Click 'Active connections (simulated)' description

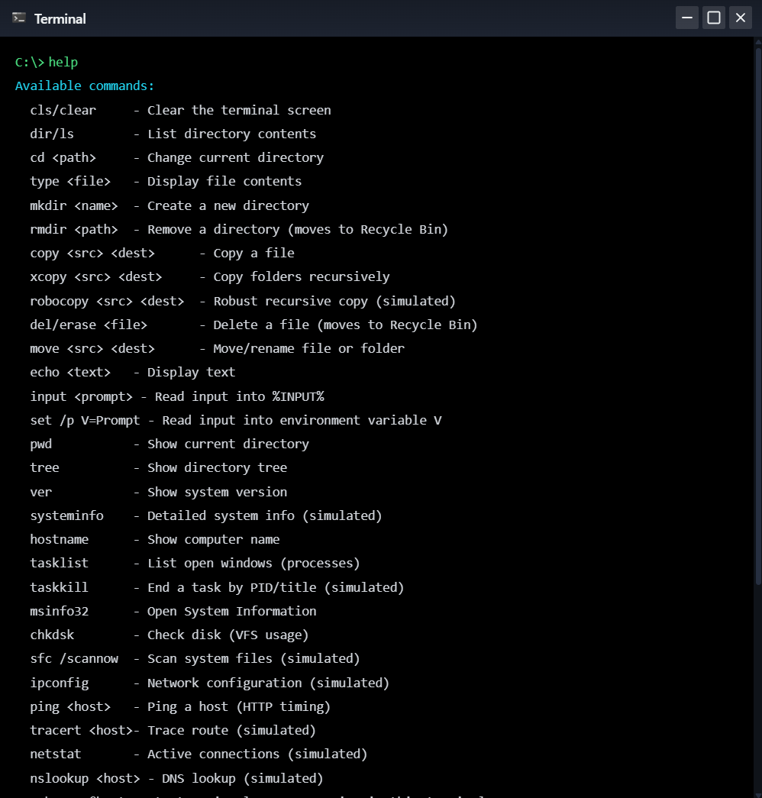(x=257, y=754)
